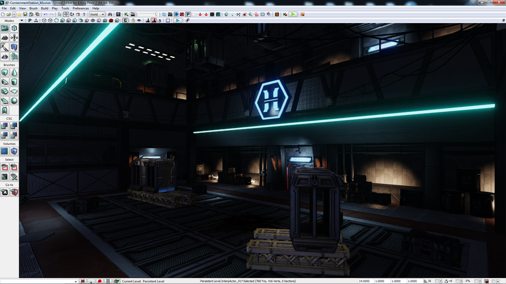Open the Edit menu
506x284 pixels.
click(13, 8)
